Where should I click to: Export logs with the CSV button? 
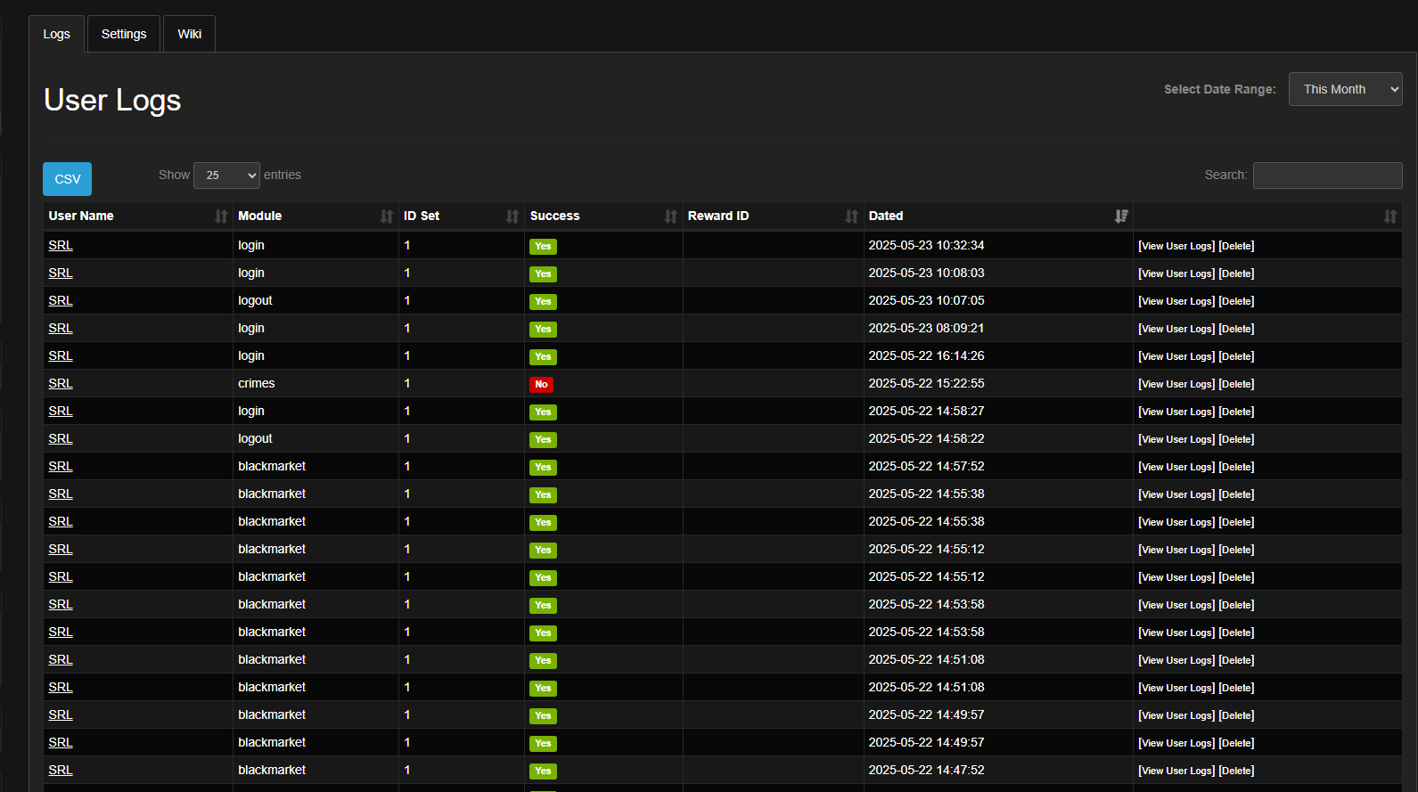(67, 179)
